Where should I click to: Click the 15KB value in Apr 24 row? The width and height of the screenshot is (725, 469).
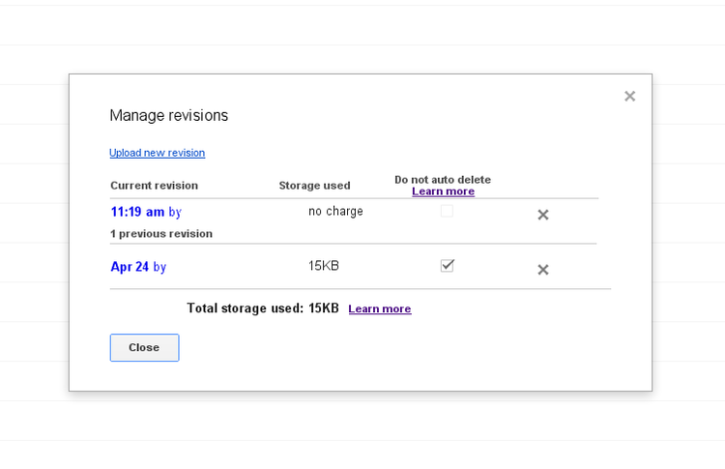tap(323, 266)
